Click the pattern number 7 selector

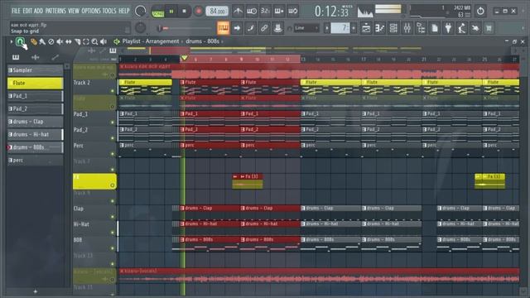tap(340, 28)
